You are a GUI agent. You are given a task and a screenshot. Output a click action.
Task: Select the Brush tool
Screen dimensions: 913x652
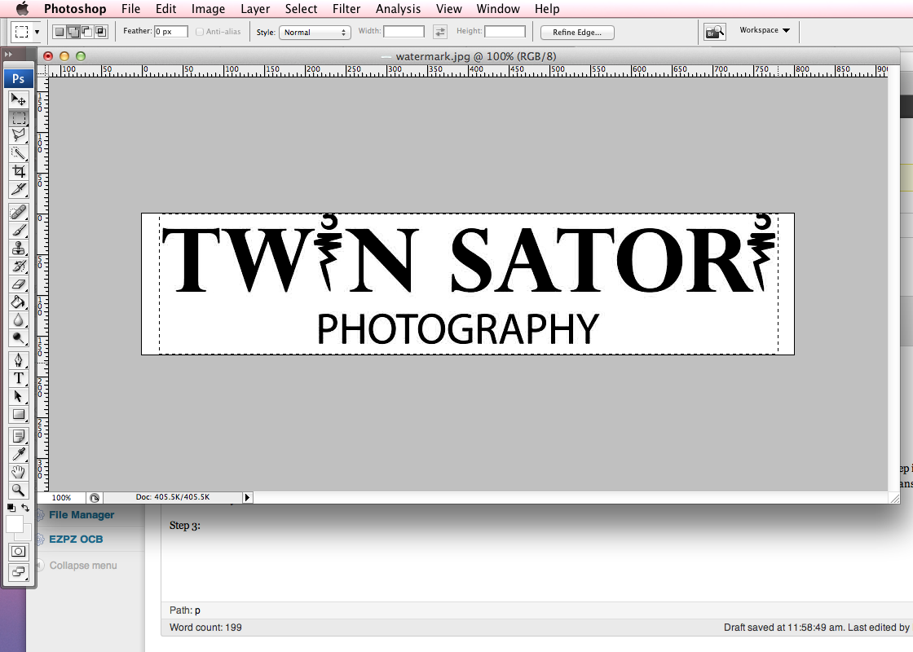pos(19,231)
